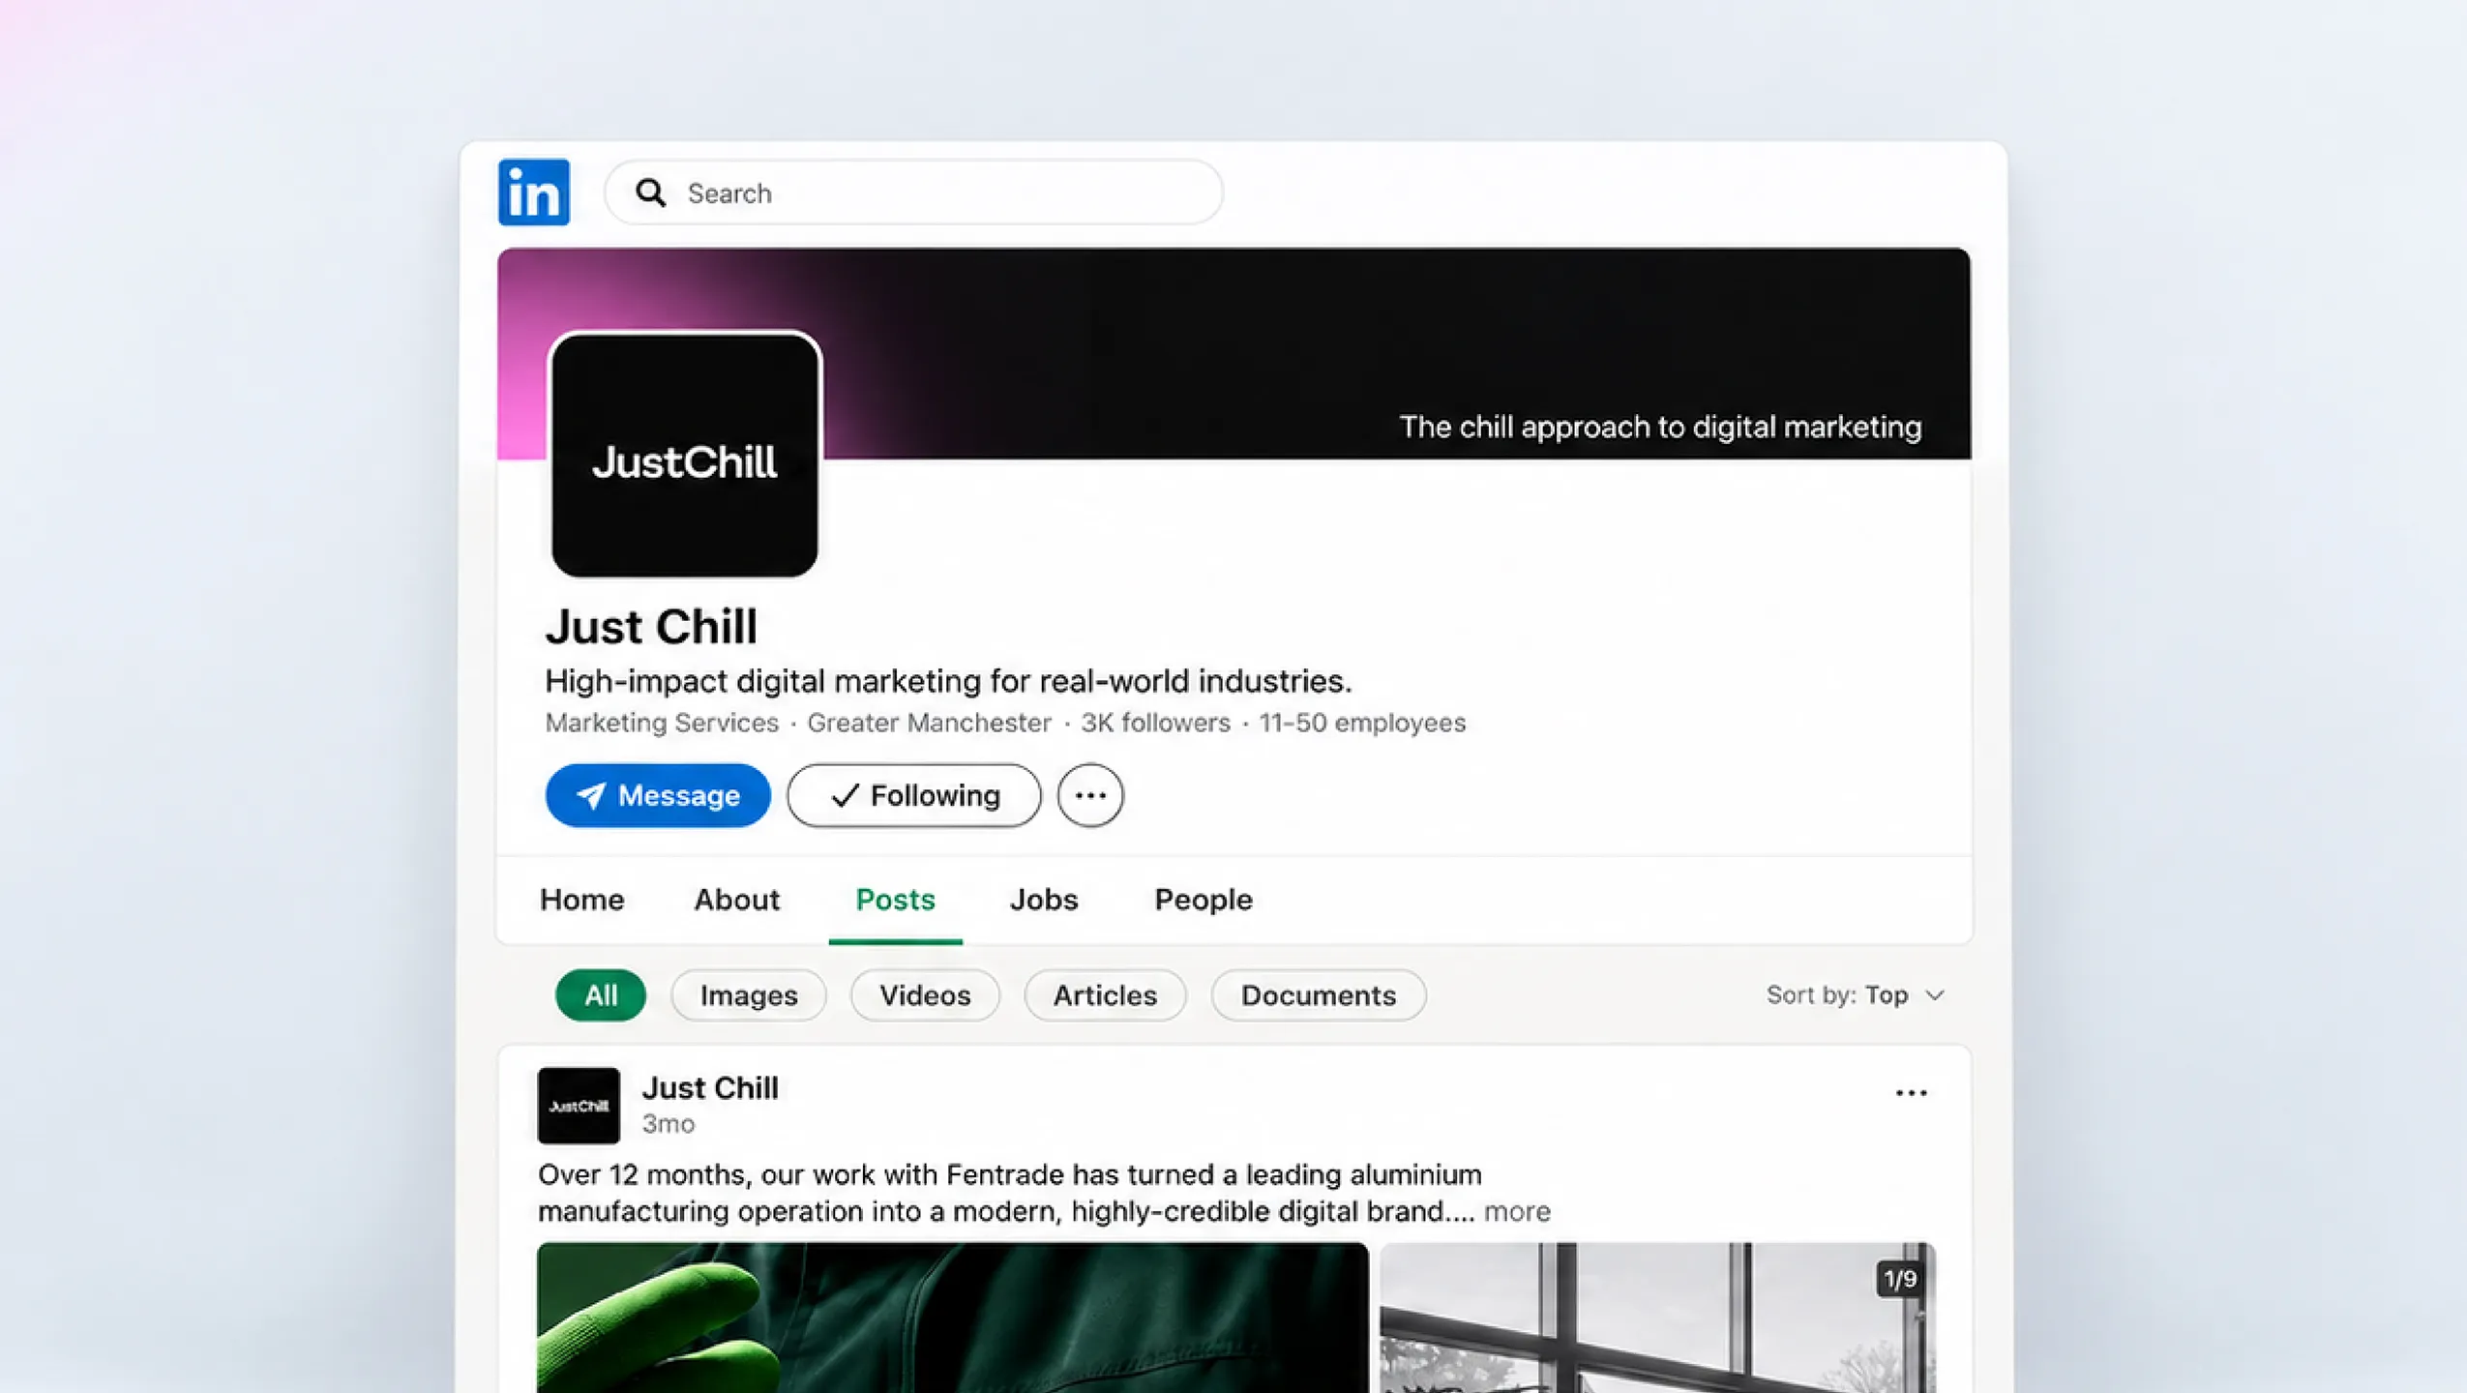Click the 11-50 employees text
Image resolution: width=2467 pixels, height=1393 pixels.
pyautogui.click(x=1362, y=723)
